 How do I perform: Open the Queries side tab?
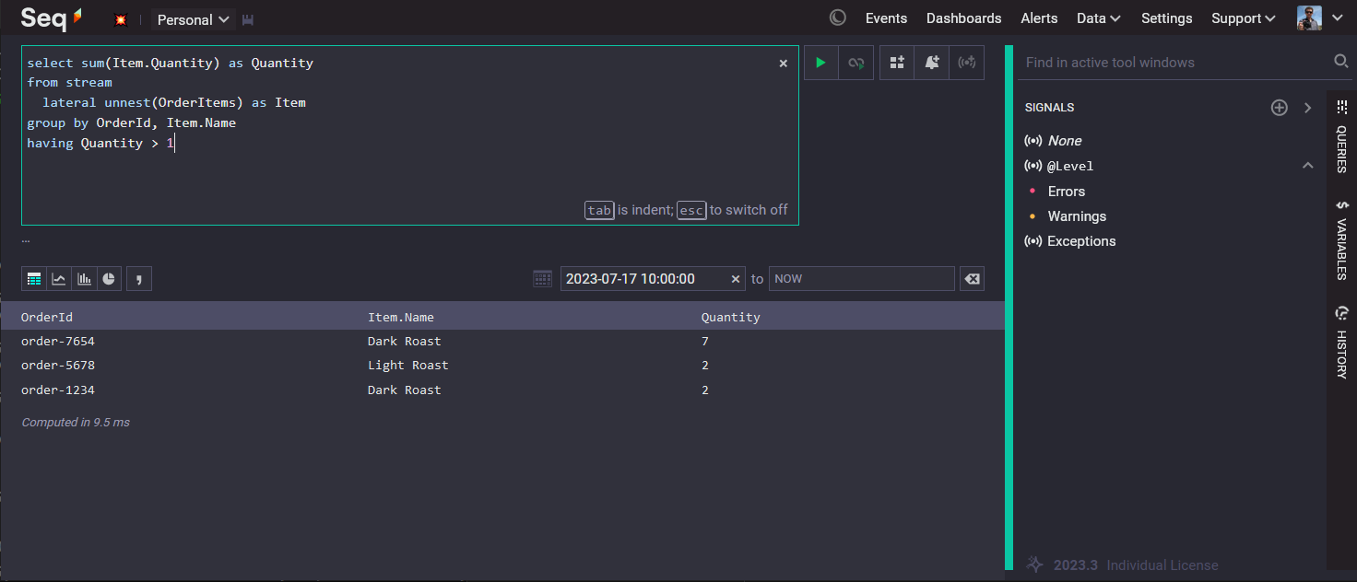click(x=1341, y=136)
